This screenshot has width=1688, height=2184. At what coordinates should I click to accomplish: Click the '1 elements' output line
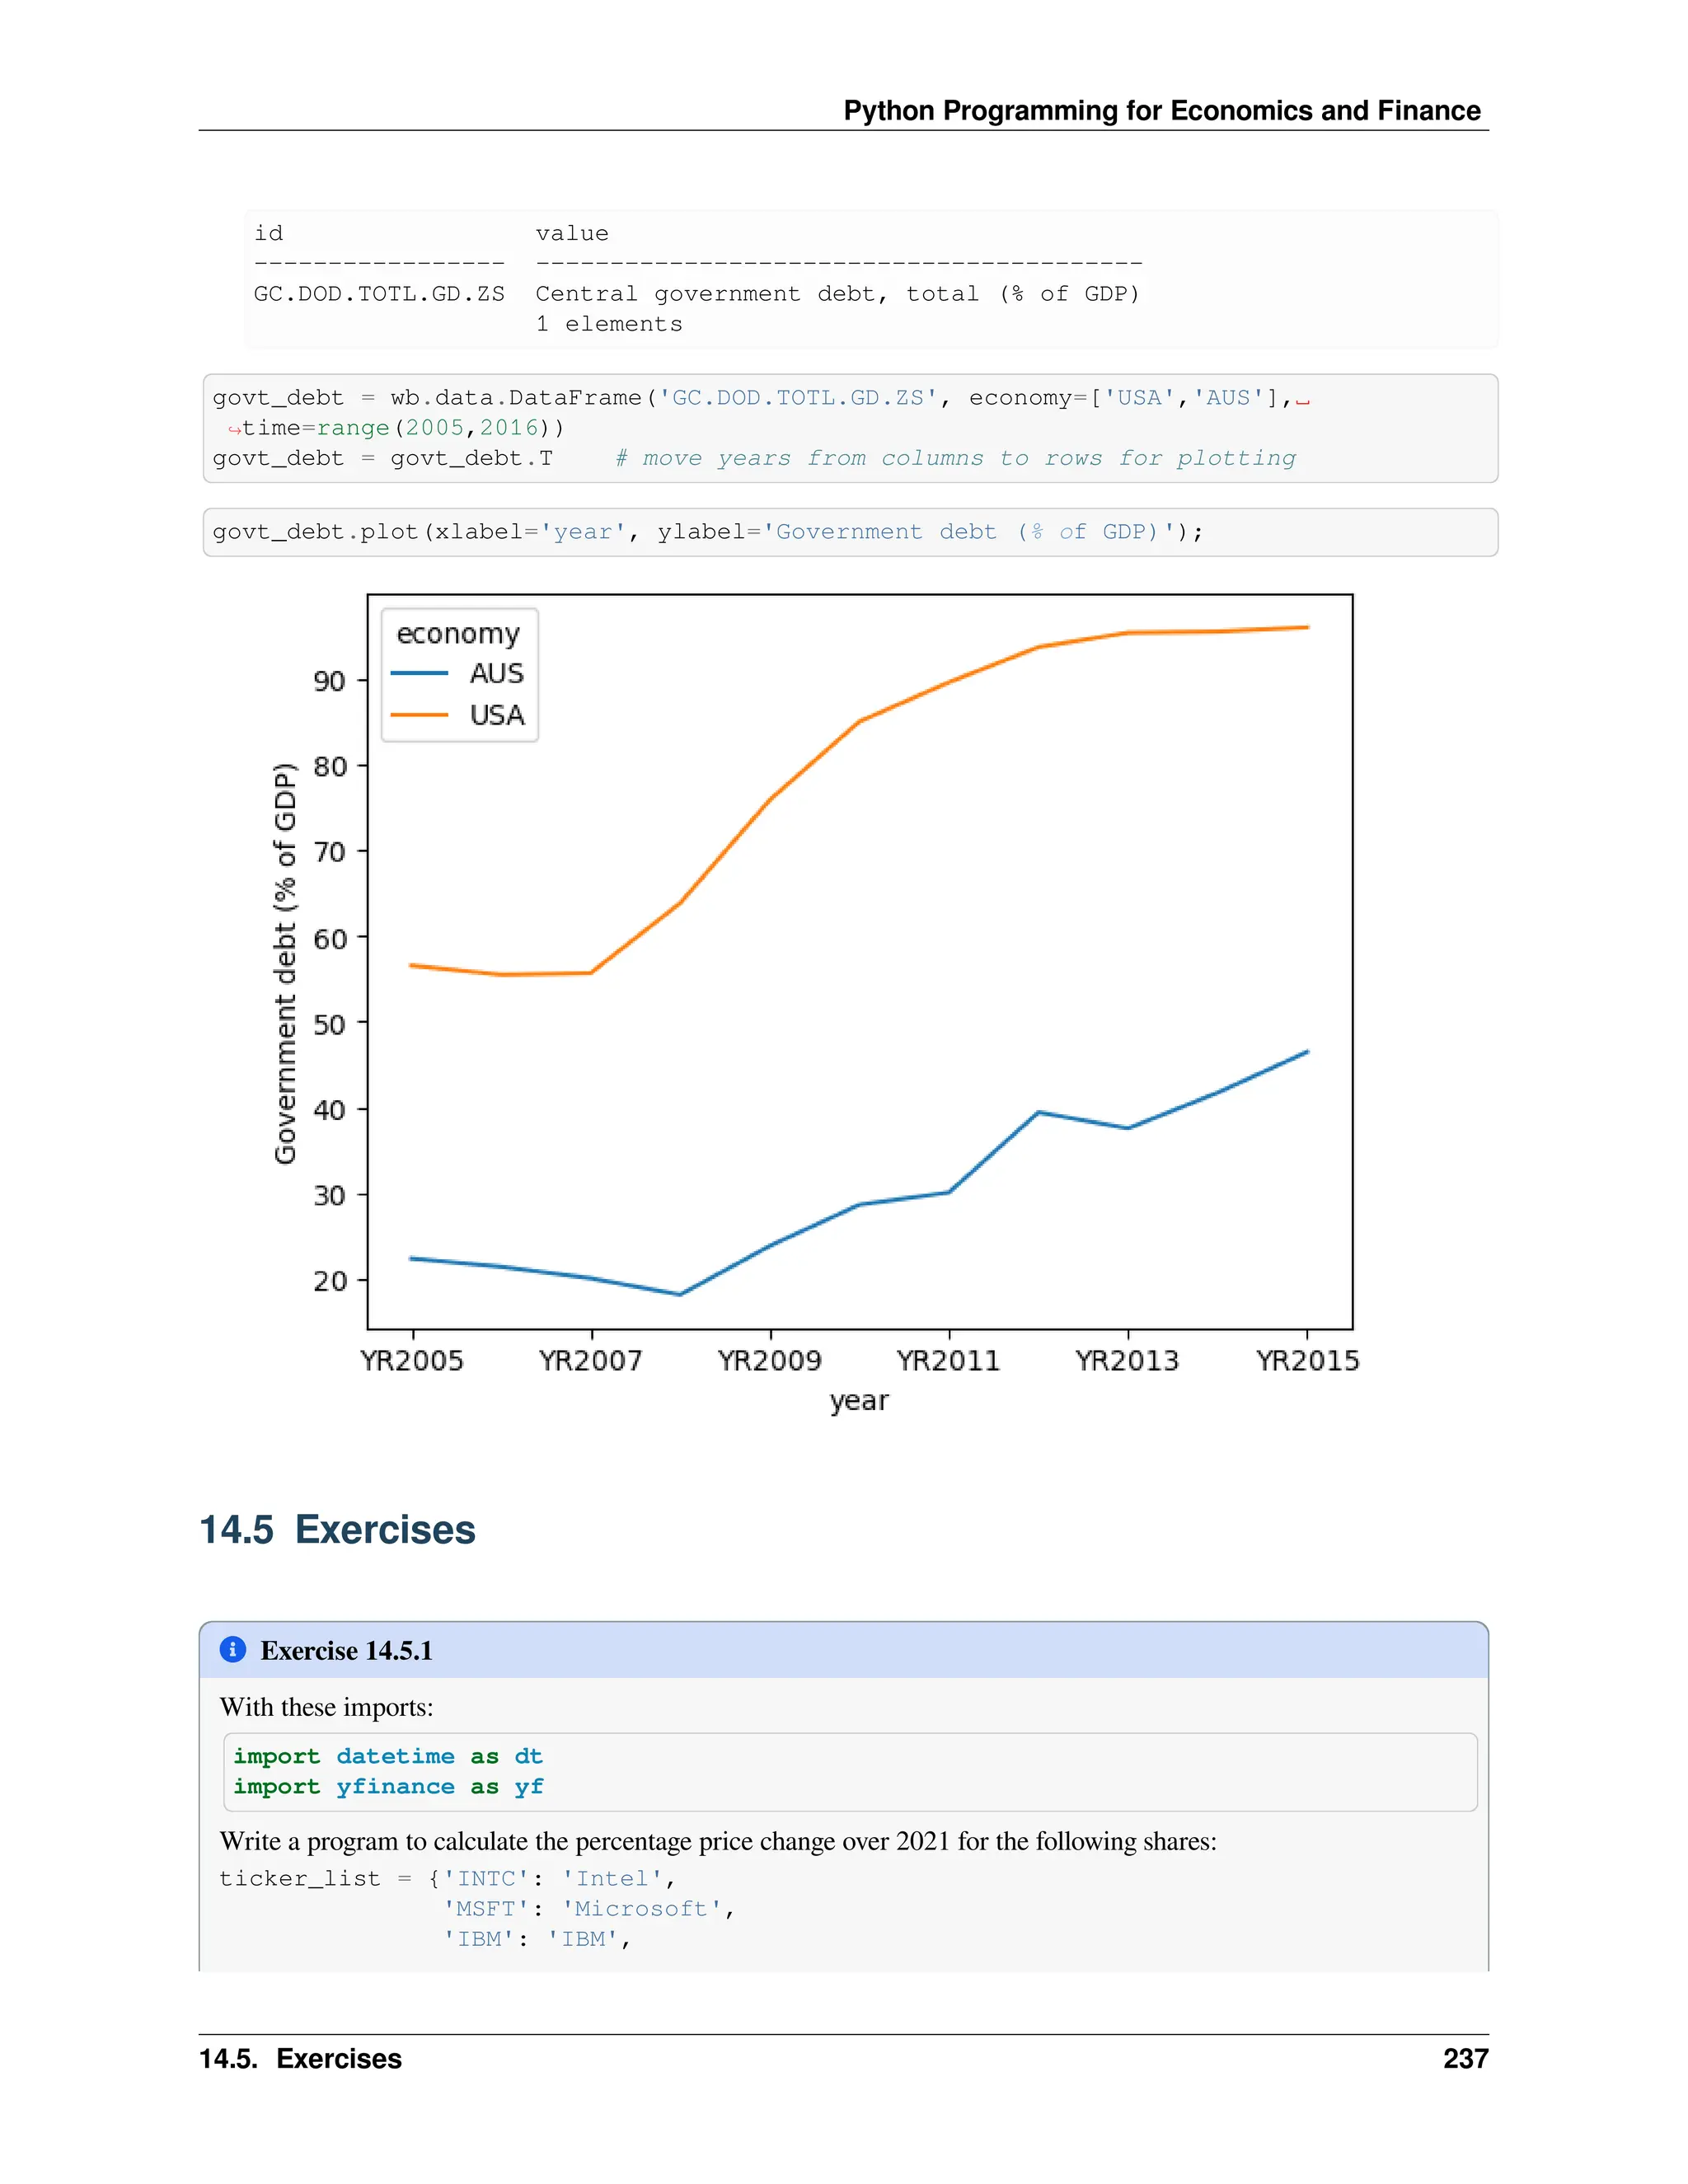[609, 324]
